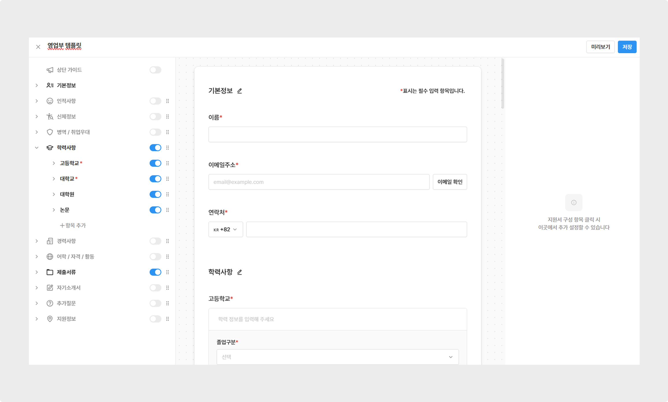Click the folder icon beside 제출서류
This screenshot has height=402, width=668.
50,272
